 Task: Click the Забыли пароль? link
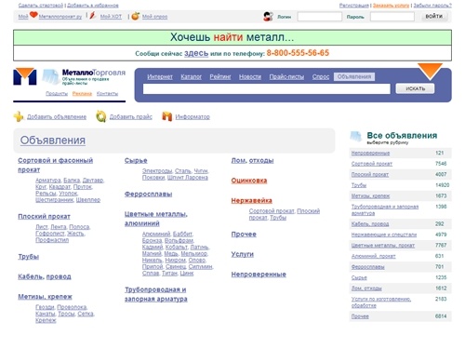(432, 6)
